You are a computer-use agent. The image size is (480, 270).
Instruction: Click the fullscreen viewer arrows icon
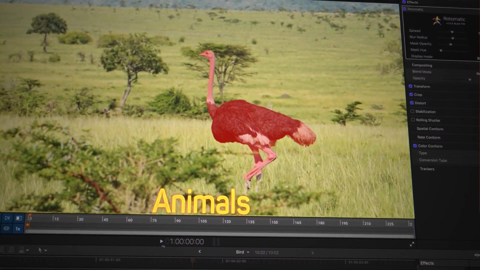[x=412, y=244]
